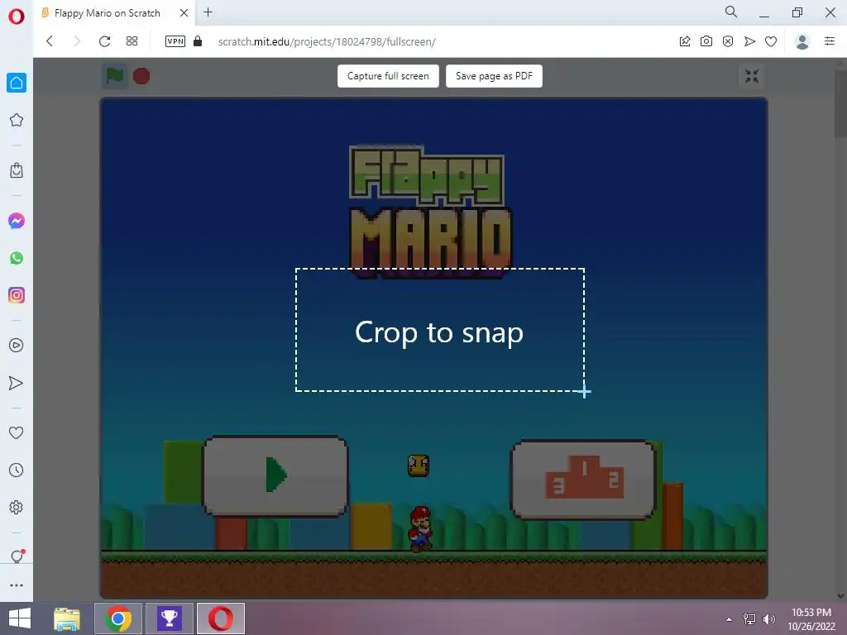
Task: Add page to bookmarks with heart icon
Action: [771, 41]
